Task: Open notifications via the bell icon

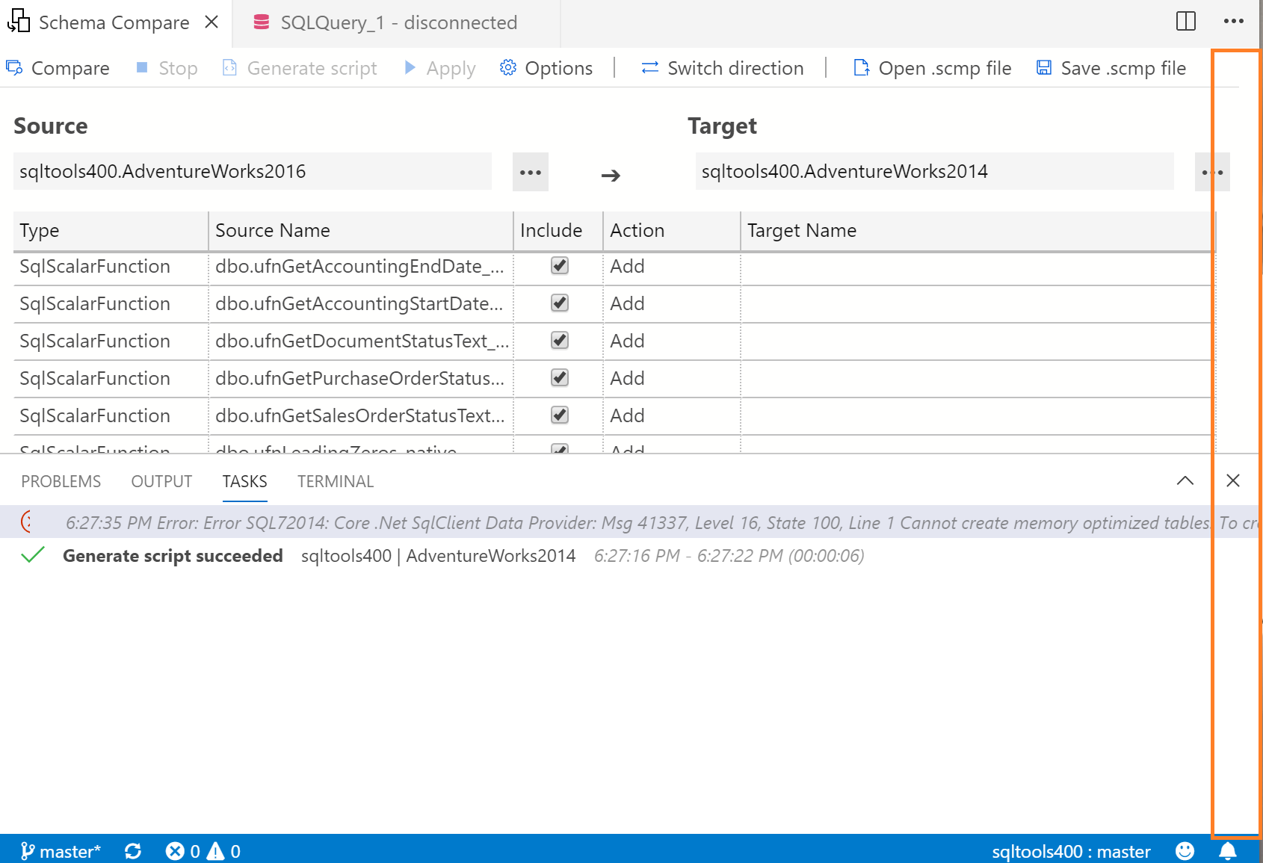Action: click(1228, 851)
